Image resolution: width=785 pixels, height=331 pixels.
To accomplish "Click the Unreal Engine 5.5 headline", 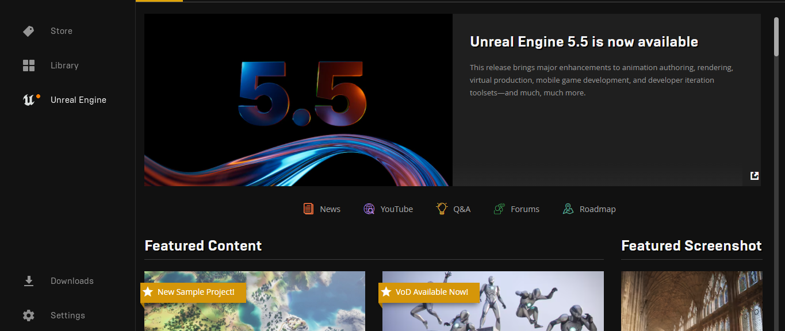I will [x=584, y=42].
